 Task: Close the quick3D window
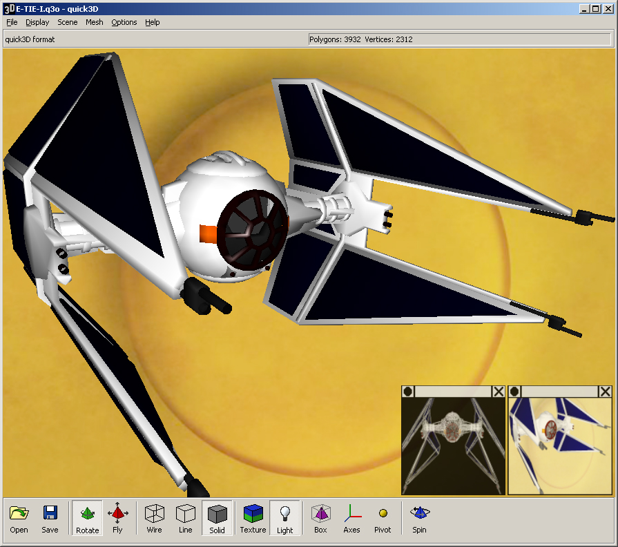pos(608,9)
